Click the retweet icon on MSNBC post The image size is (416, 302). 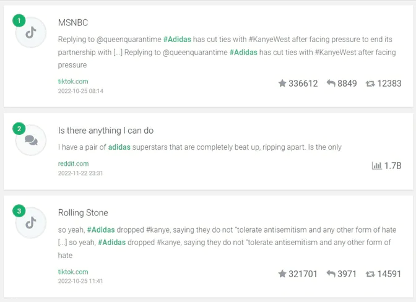point(370,84)
